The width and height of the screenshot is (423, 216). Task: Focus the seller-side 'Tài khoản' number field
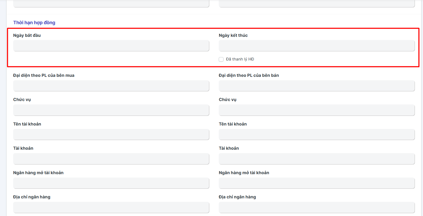tap(317, 159)
